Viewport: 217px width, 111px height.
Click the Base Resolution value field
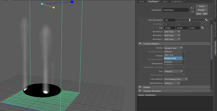[169, 20]
